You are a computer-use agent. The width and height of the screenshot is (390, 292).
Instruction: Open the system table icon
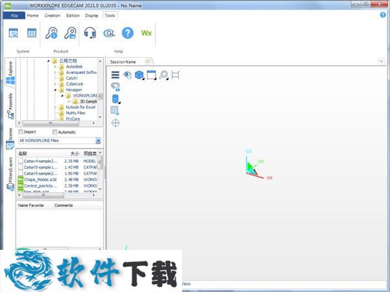(32, 33)
